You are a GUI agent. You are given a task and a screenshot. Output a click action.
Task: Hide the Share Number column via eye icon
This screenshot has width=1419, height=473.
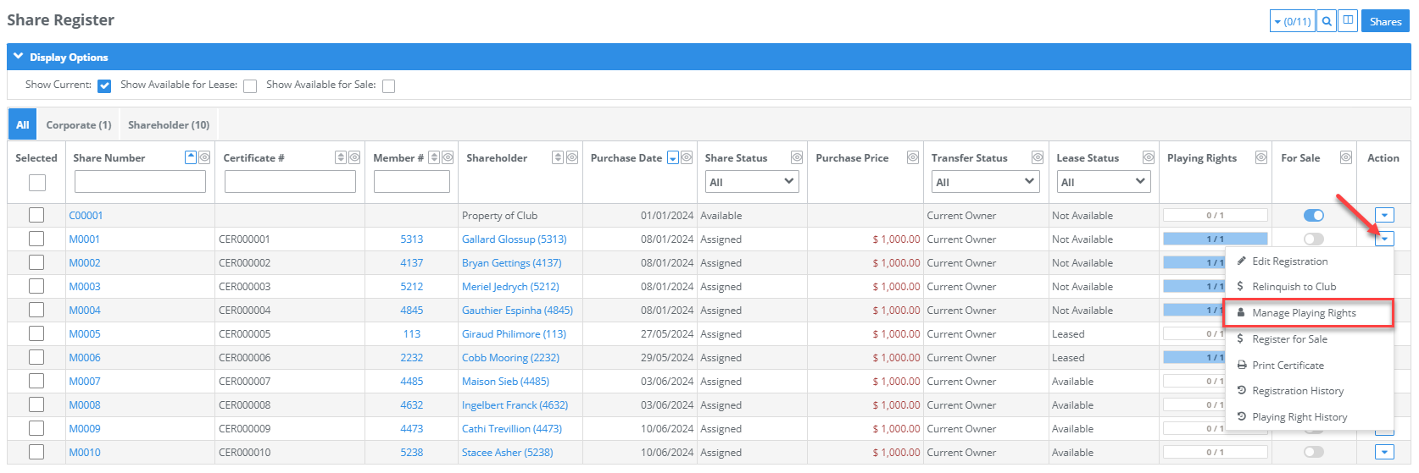coord(204,157)
